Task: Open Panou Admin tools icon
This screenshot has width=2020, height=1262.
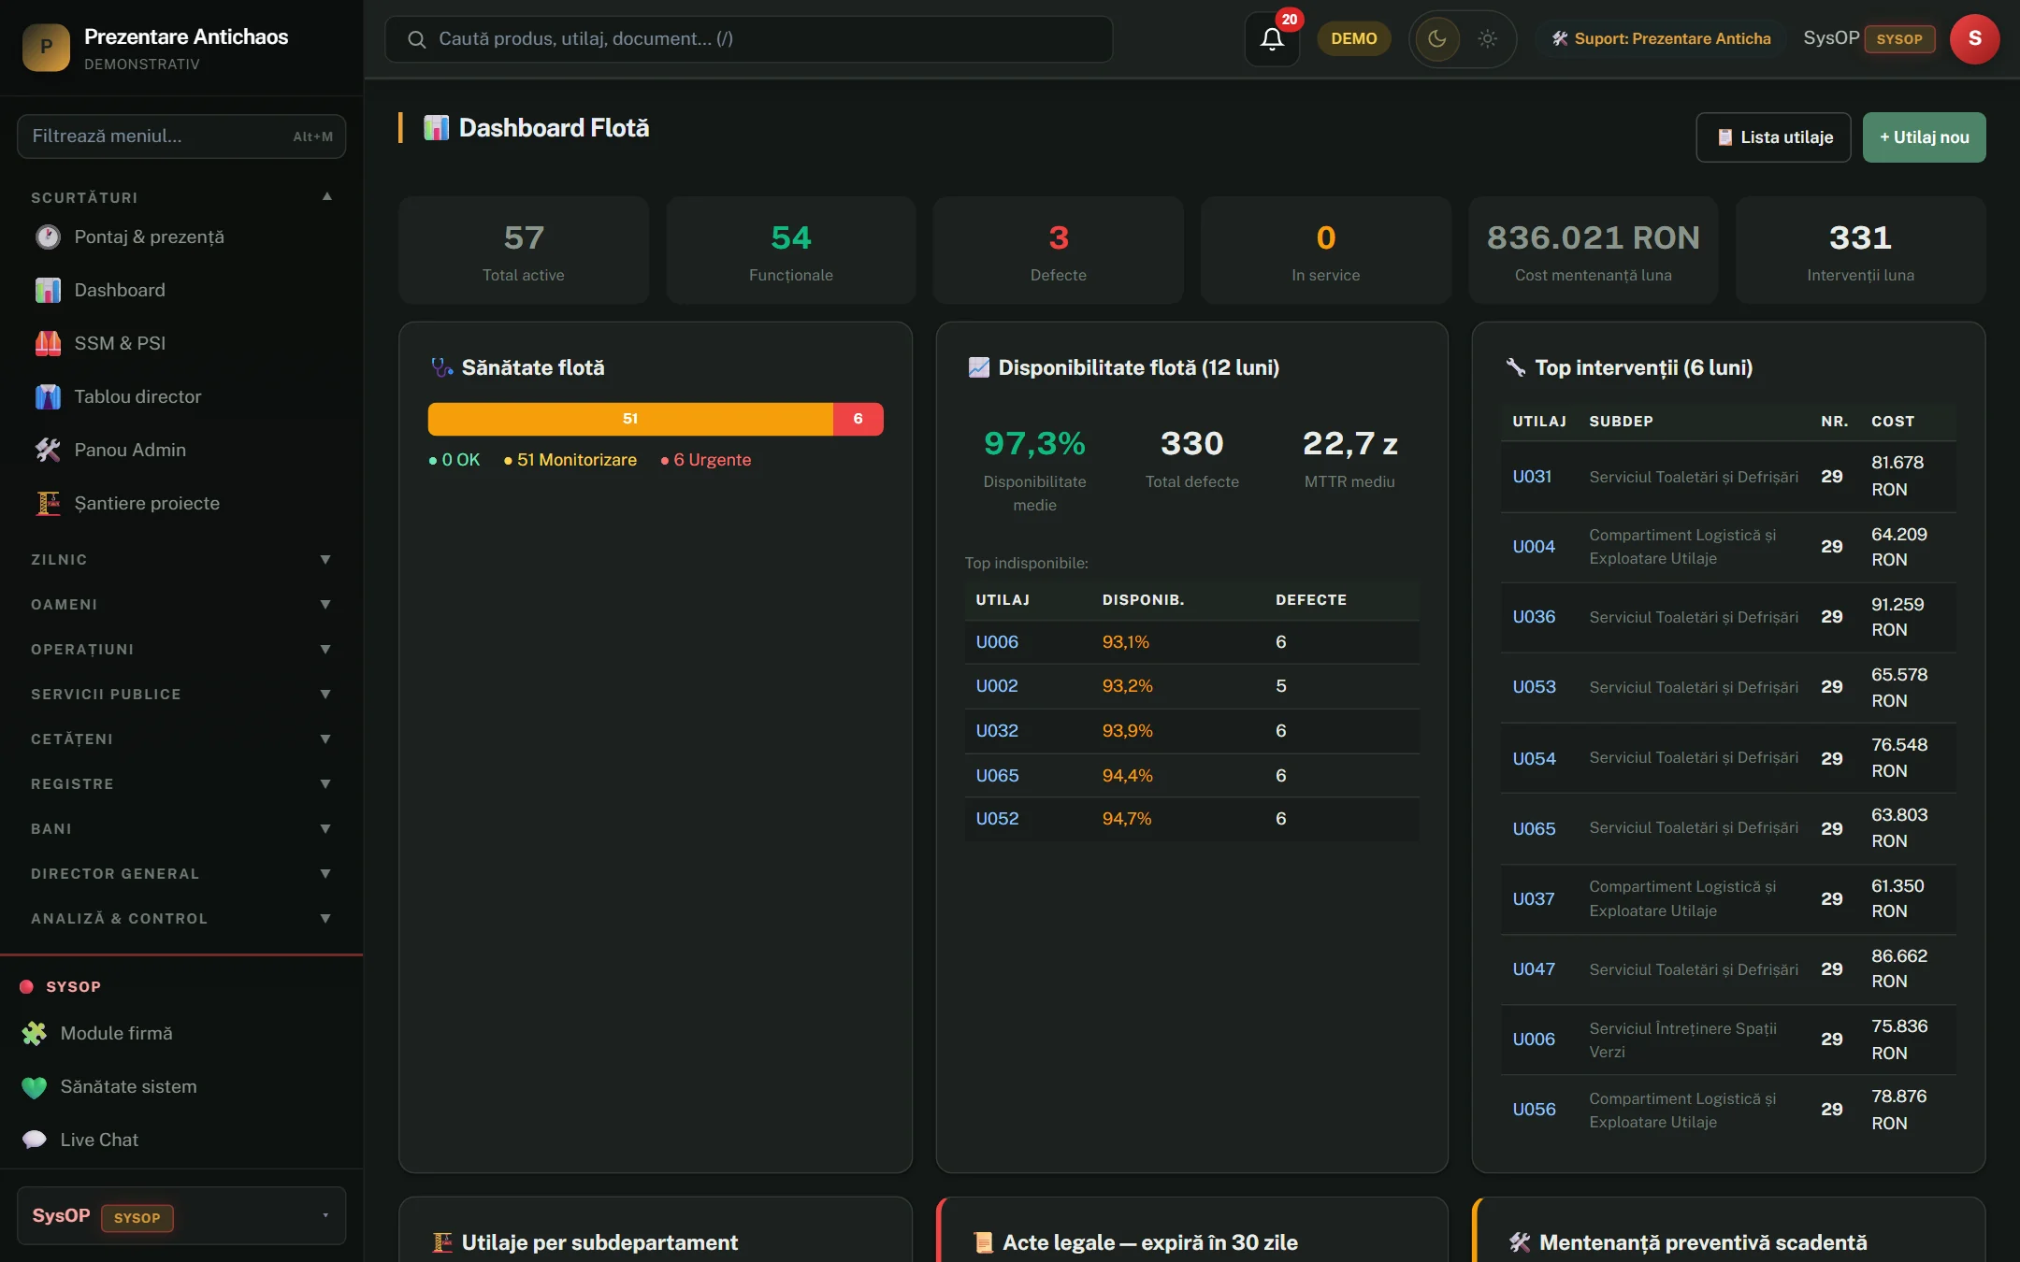Action: click(48, 450)
